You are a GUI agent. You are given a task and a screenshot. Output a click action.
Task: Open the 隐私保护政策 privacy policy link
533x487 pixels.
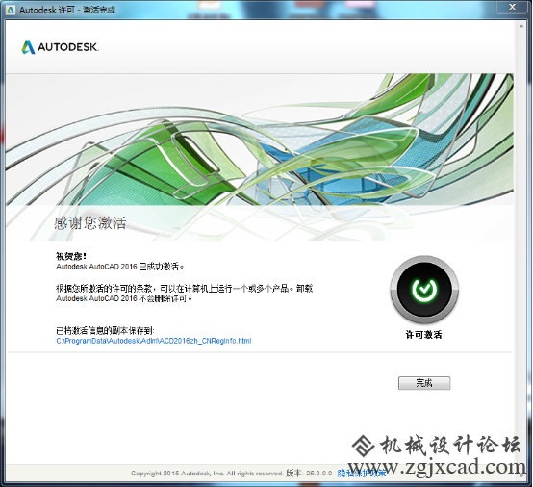362,474
